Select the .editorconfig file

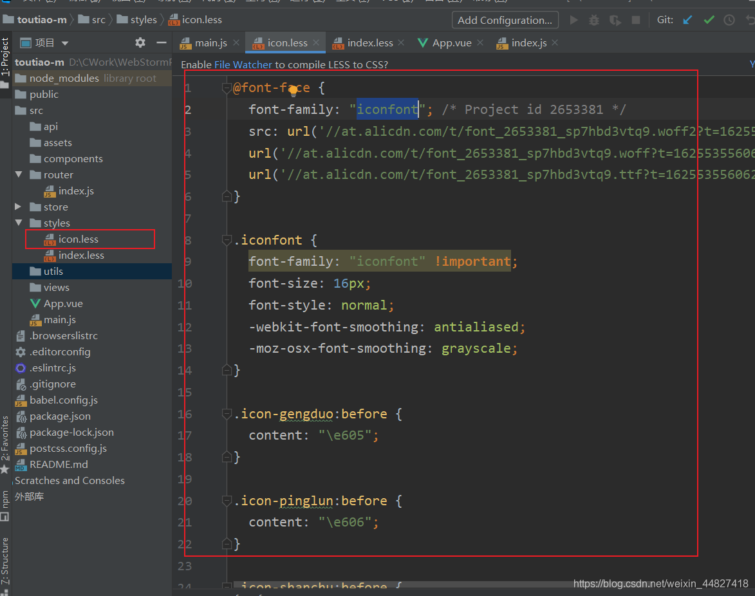tap(92, 352)
